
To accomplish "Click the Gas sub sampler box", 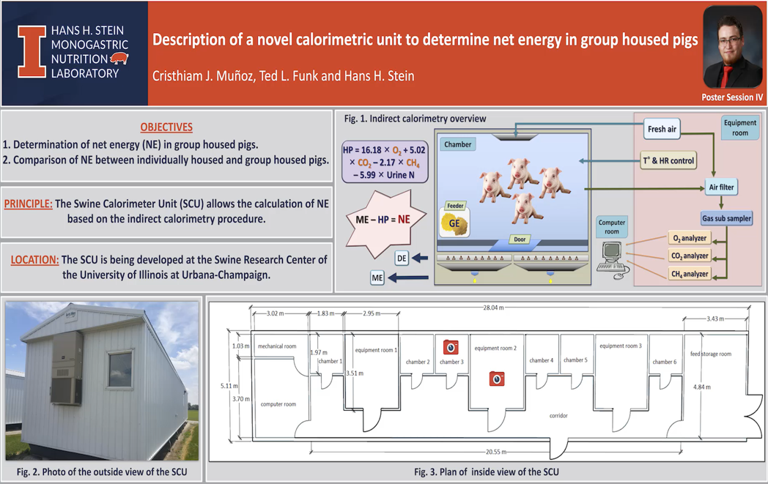I will coord(726,218).
